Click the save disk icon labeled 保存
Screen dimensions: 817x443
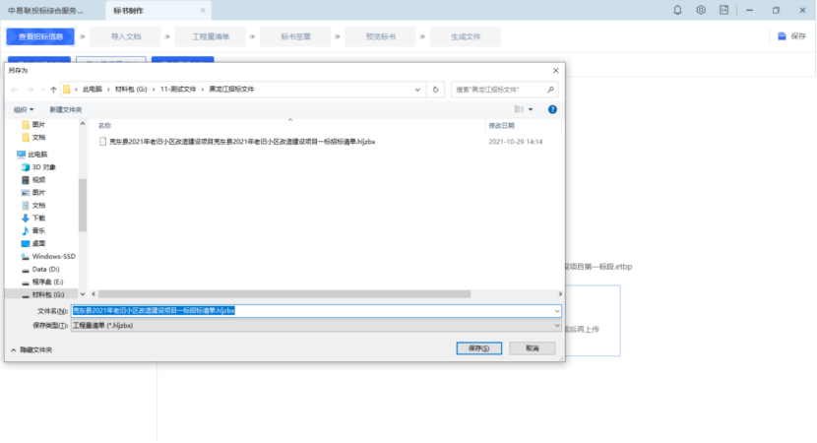pyautogui.click(x=791, y=36)
